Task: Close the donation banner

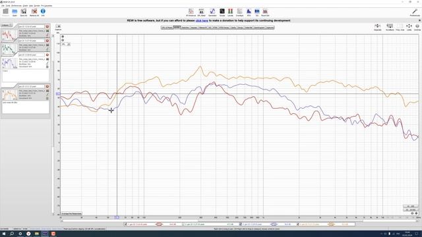Action: coord(419,20)
